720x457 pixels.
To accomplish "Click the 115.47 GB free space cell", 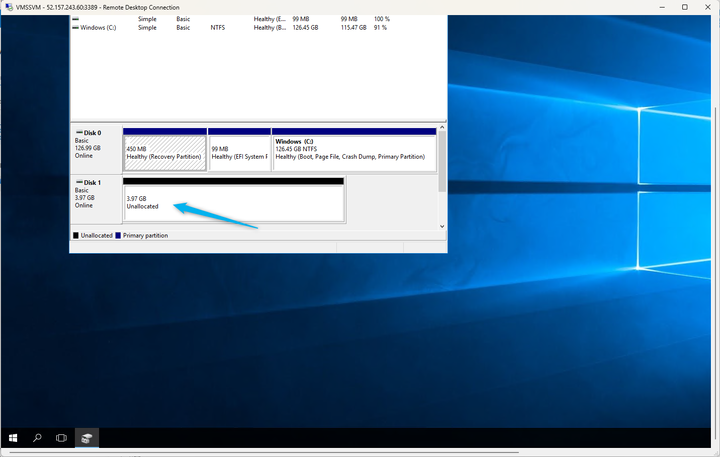I will pos(353,28).
